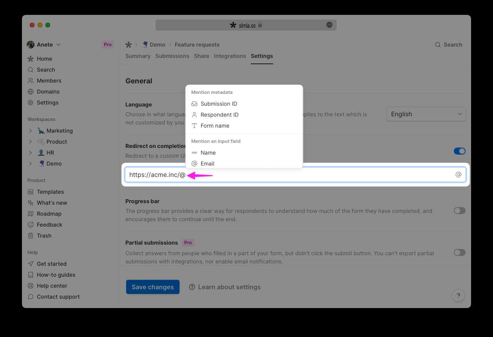The image size is (493, 337).
Task: Open the English language dropdown
Action: point(426,114)
